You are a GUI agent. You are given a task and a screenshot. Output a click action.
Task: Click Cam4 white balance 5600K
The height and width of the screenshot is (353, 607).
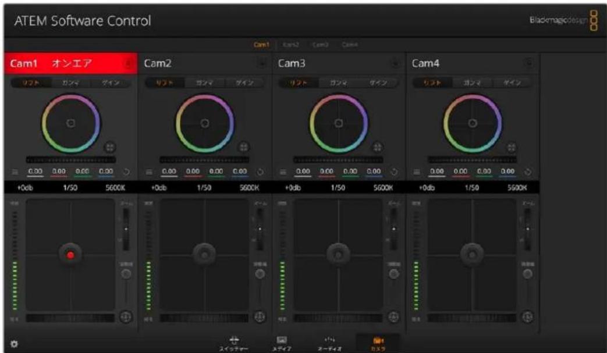pyautogui.click(x=517, y=188)
